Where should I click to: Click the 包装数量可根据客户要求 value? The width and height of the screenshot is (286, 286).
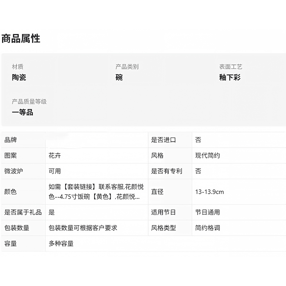click(x=83, y=228)
